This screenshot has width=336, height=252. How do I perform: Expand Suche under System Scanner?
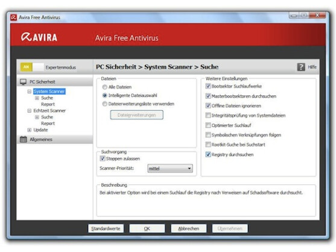pyautogui.click(x=37, y=98)
